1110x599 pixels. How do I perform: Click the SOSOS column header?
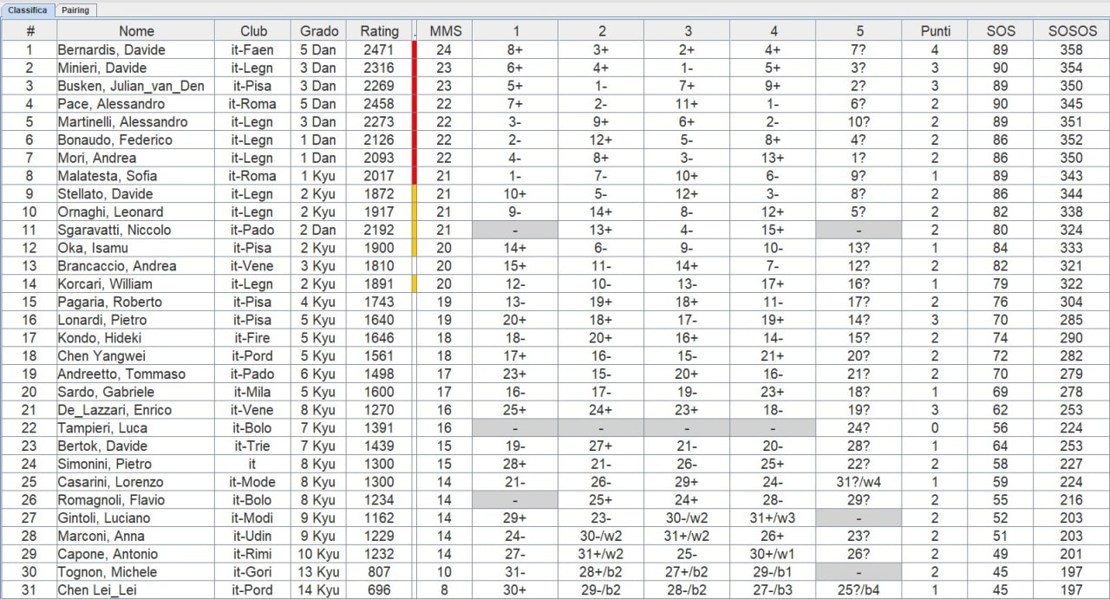click(x=1072, y=30)
